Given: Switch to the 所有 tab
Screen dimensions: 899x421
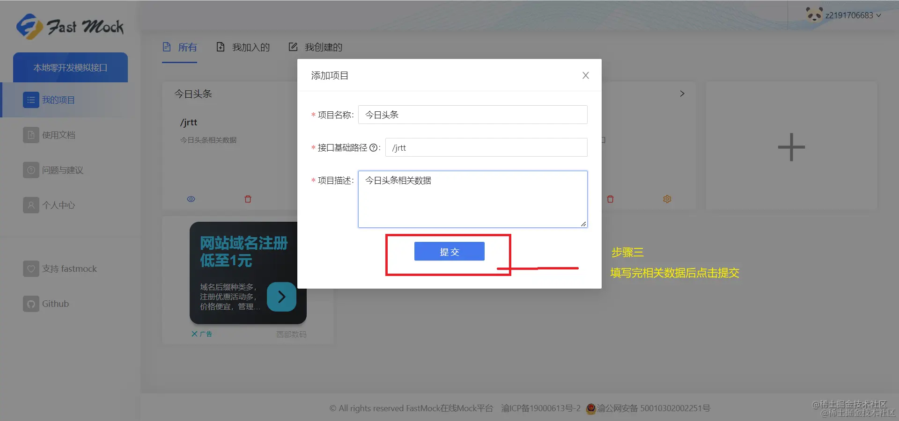Looking at the screenshot, I should click(x=180, y=47).
